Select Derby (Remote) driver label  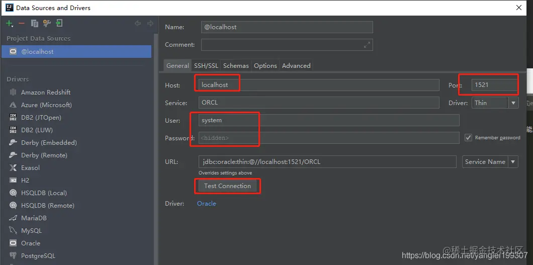pyautogui.click(x=44, y=155)
